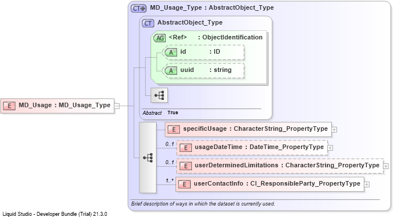Click the A icon of uuid attribute

[171, 71]
